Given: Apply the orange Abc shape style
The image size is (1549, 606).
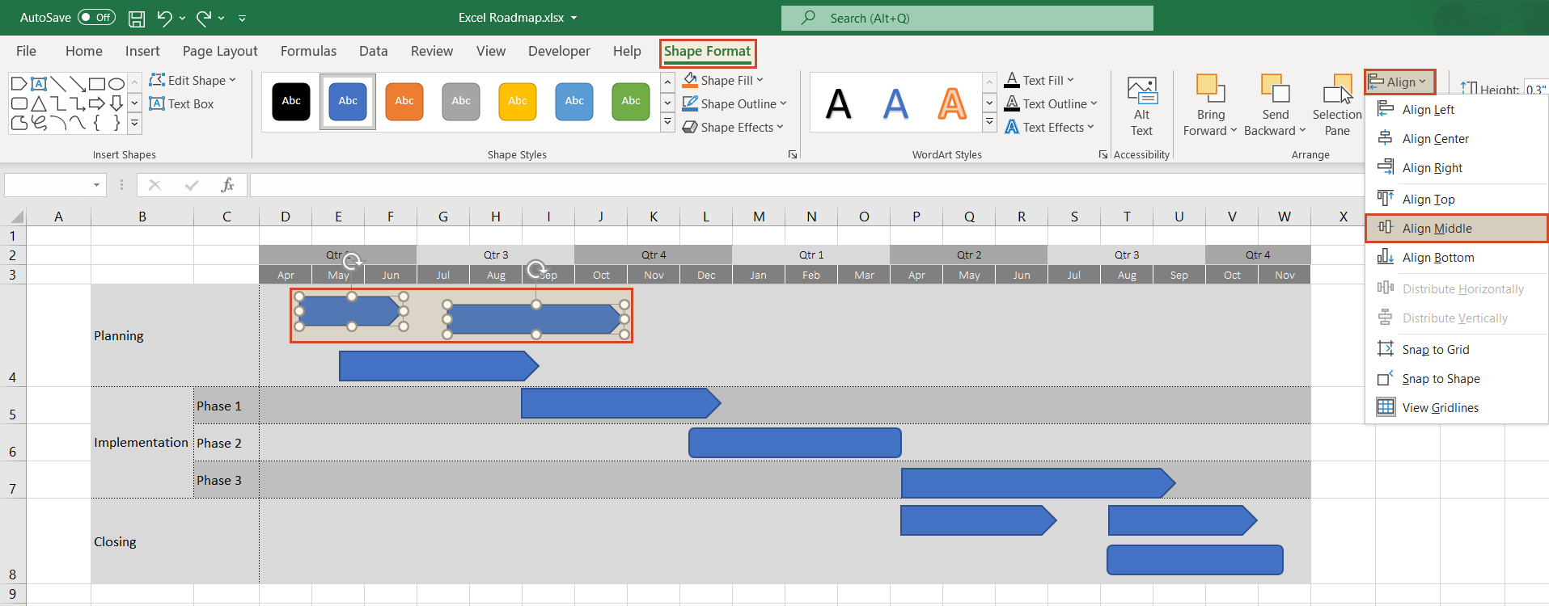Looking at the screenshot, I should pos(404,101).
